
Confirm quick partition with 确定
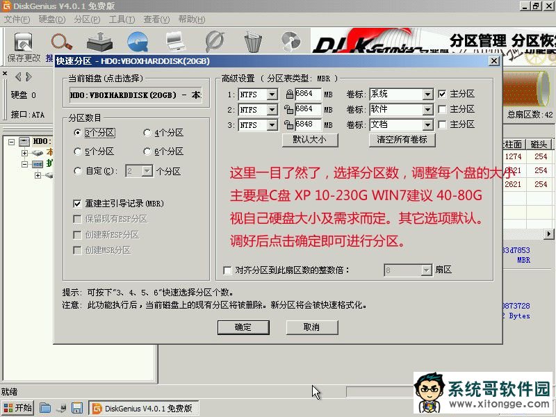(x=243, y=327)
